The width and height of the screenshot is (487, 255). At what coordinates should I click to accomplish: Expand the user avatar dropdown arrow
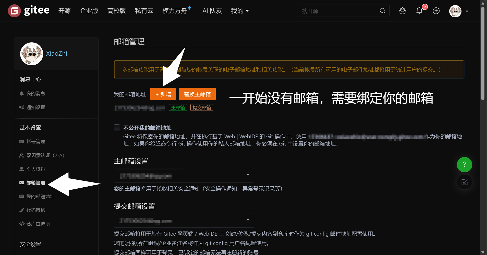click(467, 11)
